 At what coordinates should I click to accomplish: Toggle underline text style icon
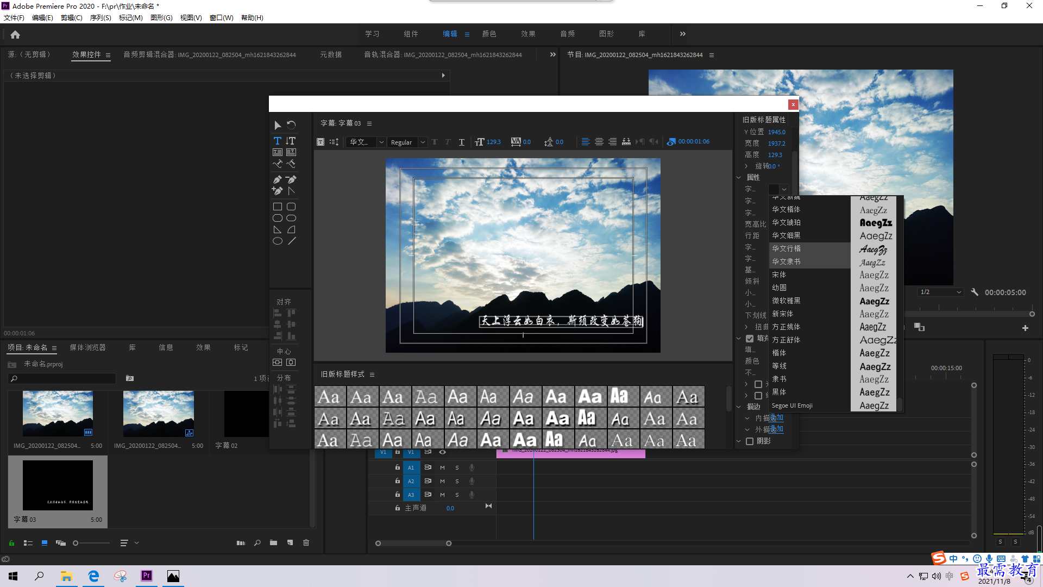pyautogui.click(x=462, y=142)
